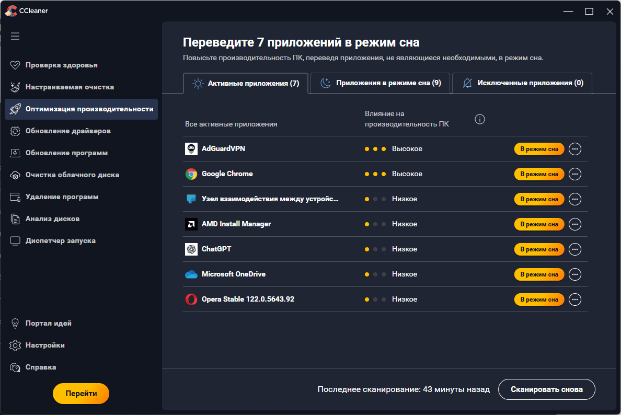Screen dimensions: 621x415
Task: Open more options for Google Chrome
Action: 575,174
